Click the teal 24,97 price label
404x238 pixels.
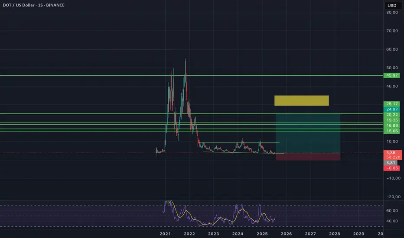pos(391,109)
